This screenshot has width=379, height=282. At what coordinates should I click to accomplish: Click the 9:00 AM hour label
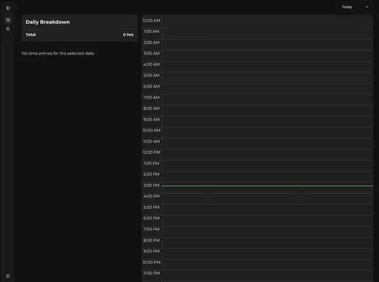tap(151, 120)
